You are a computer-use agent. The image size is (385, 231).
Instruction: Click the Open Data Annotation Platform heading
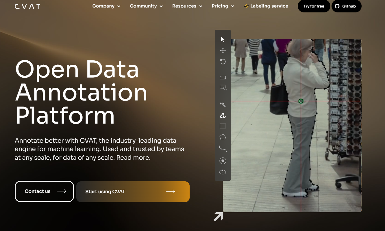[x=81, y=92]
